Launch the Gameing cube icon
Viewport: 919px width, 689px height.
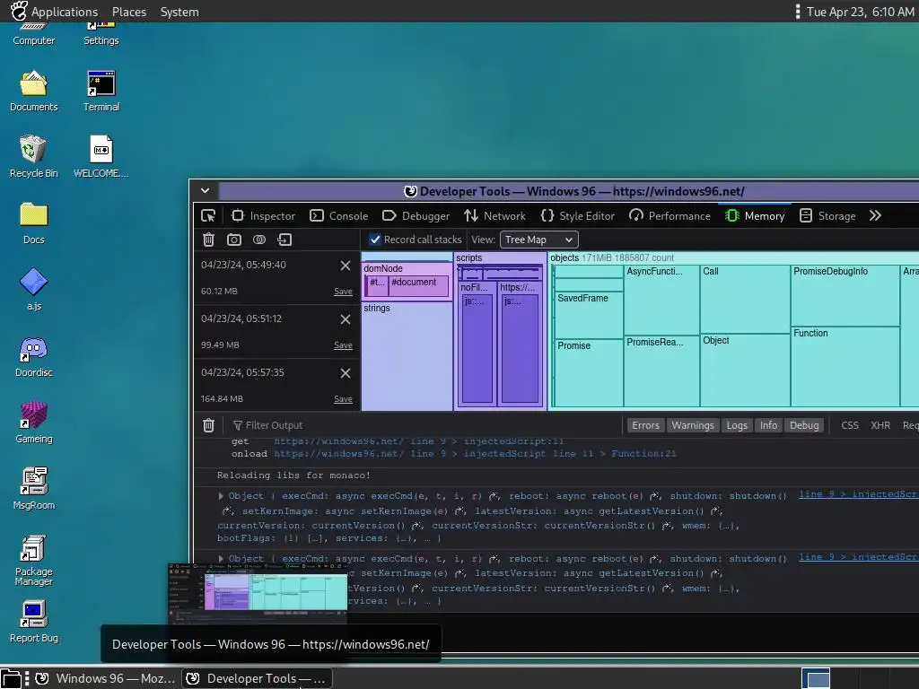(x=33, y=423)
